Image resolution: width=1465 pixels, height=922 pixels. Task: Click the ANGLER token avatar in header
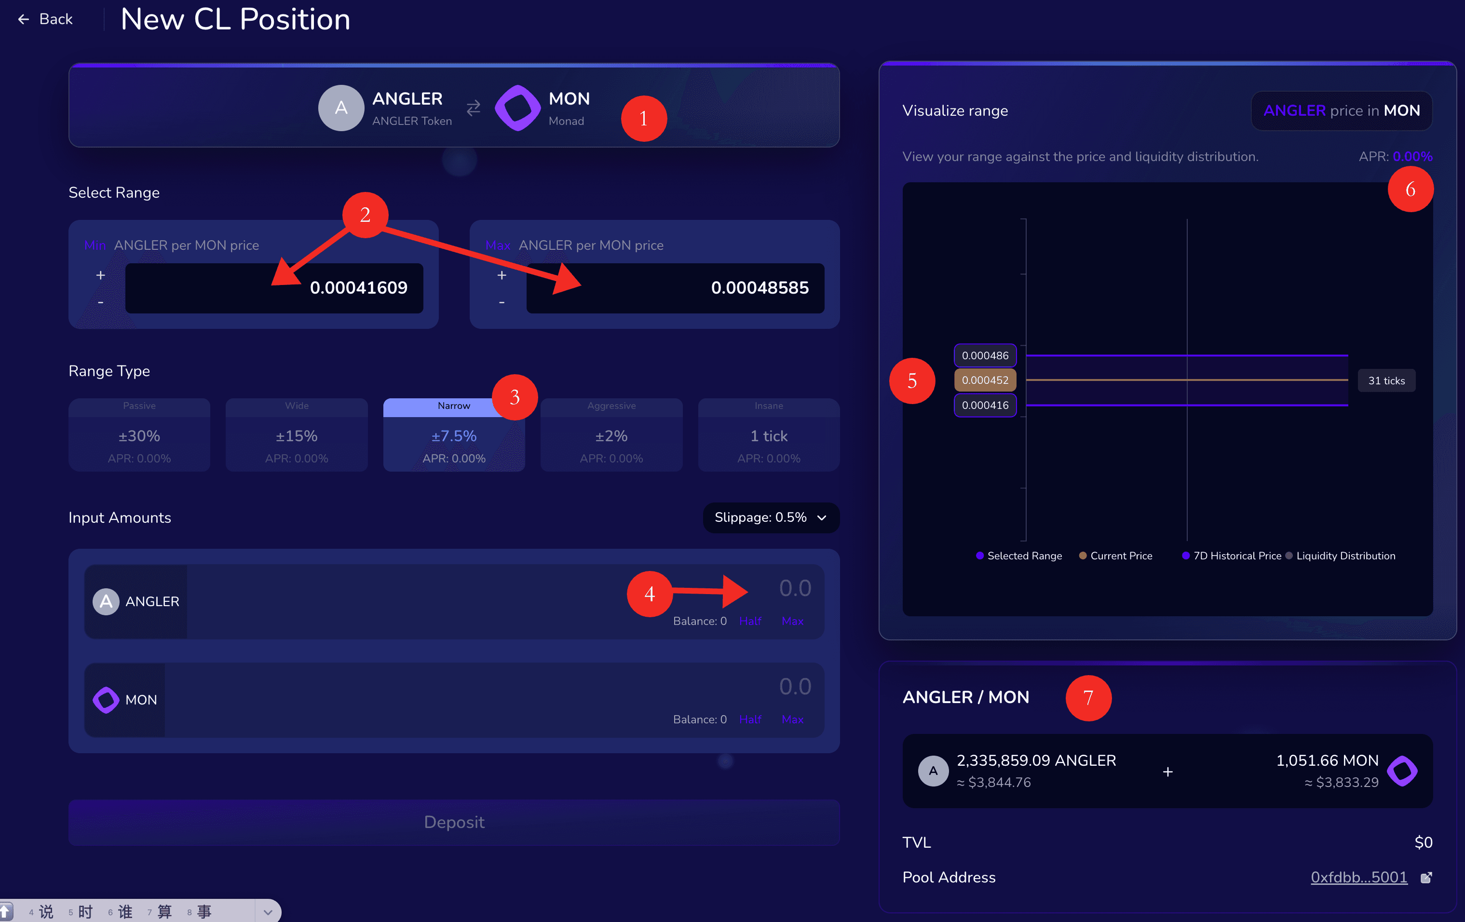tap(341, 108)
